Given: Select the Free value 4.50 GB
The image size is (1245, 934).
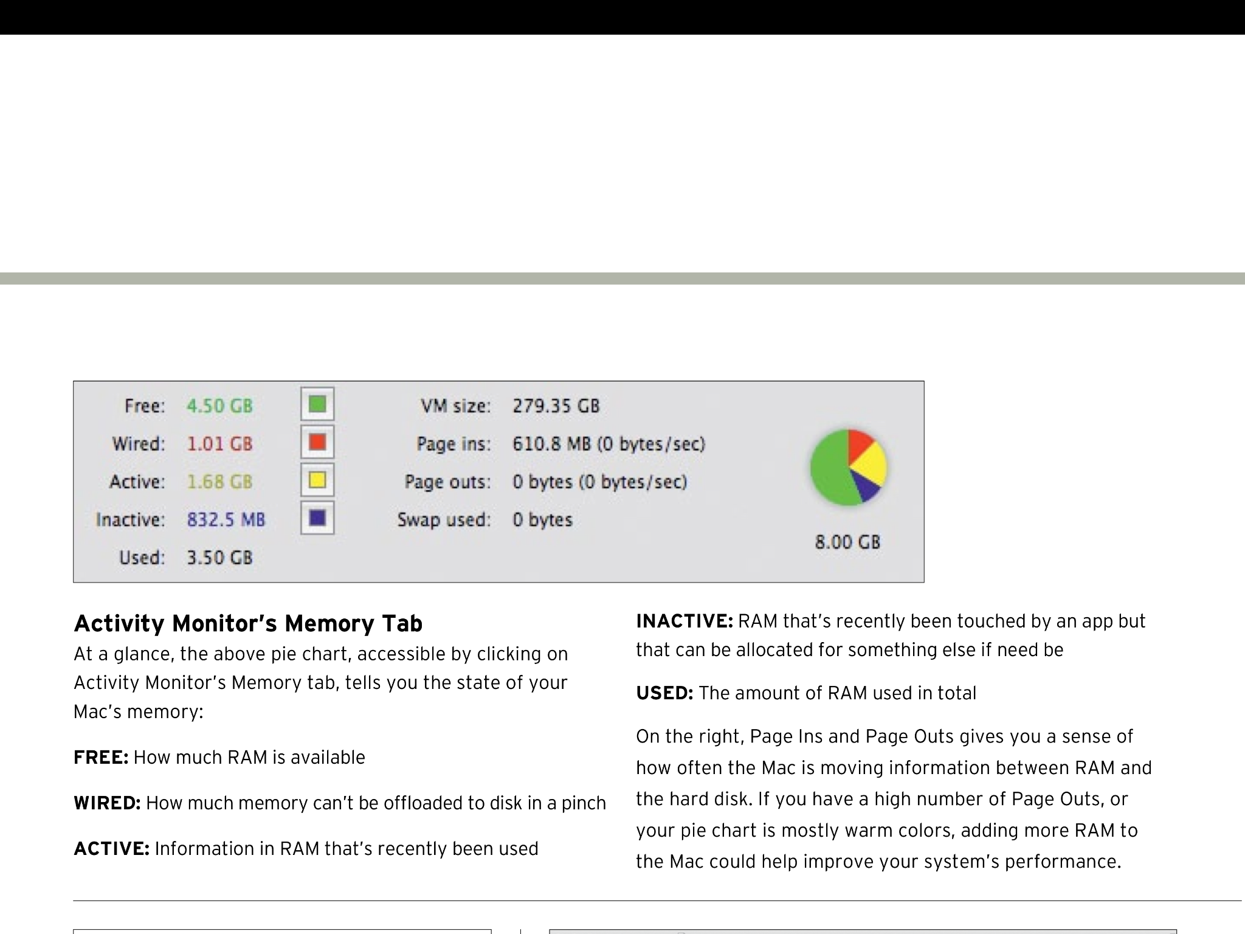Looking at the screenshot, I should pos(219,406).
